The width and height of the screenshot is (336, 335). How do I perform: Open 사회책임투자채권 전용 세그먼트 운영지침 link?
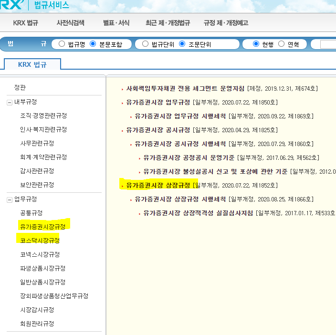click(x=185, y=88)
